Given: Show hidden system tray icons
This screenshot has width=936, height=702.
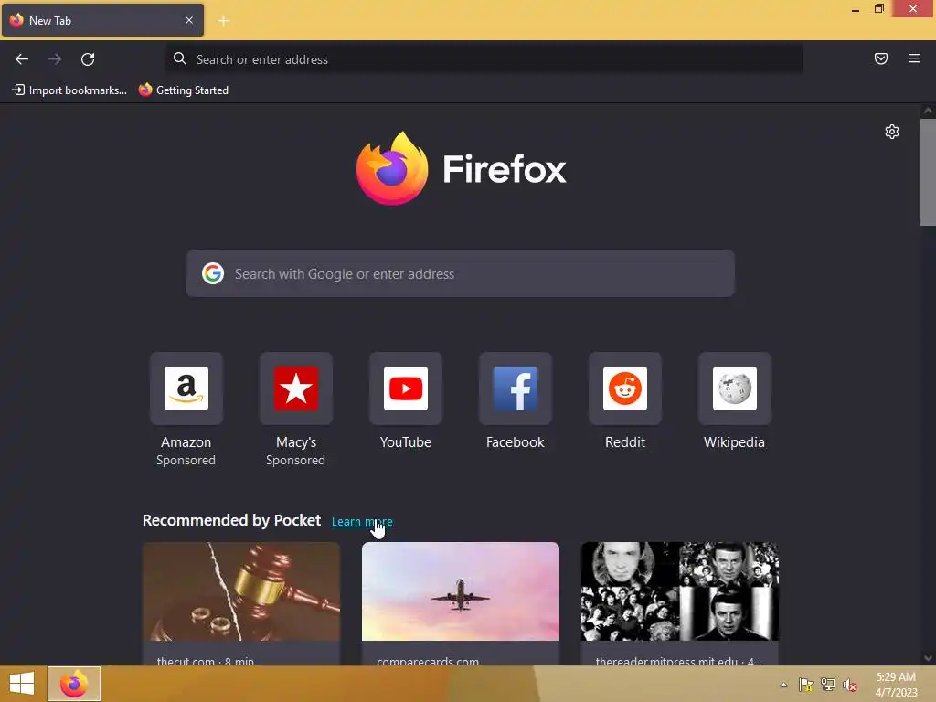Looking at the screenshot, I should point(783,685).
